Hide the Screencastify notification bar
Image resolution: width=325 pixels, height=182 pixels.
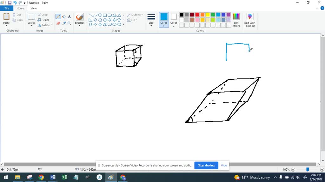pyautogui.click(x=223, y=165)
